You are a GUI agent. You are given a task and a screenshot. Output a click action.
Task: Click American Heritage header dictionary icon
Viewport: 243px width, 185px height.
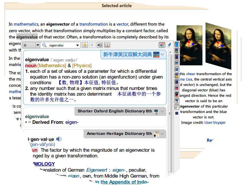[156, 134]
